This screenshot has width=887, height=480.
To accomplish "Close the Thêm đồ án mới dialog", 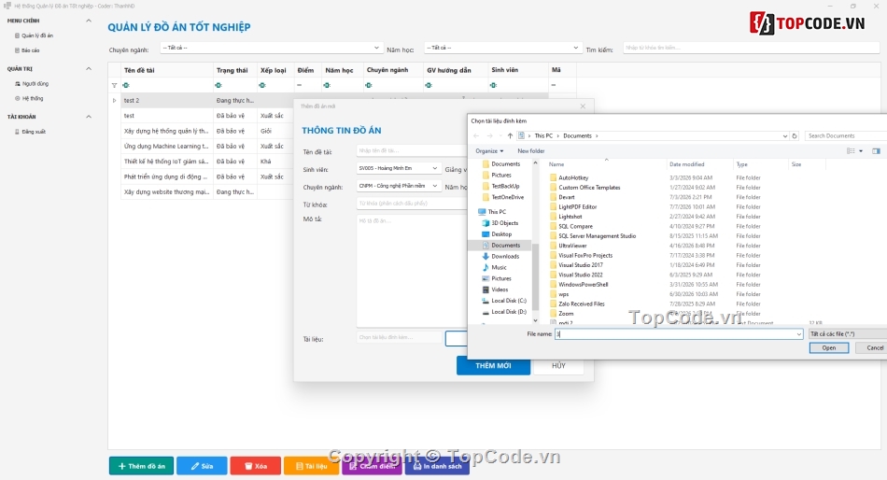I will pos(584,106).
